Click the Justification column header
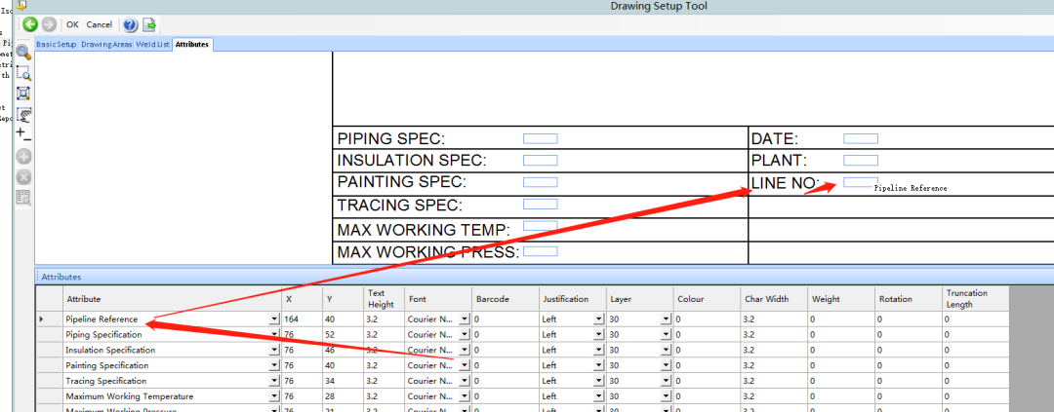1054x412 pixels. 572,299
